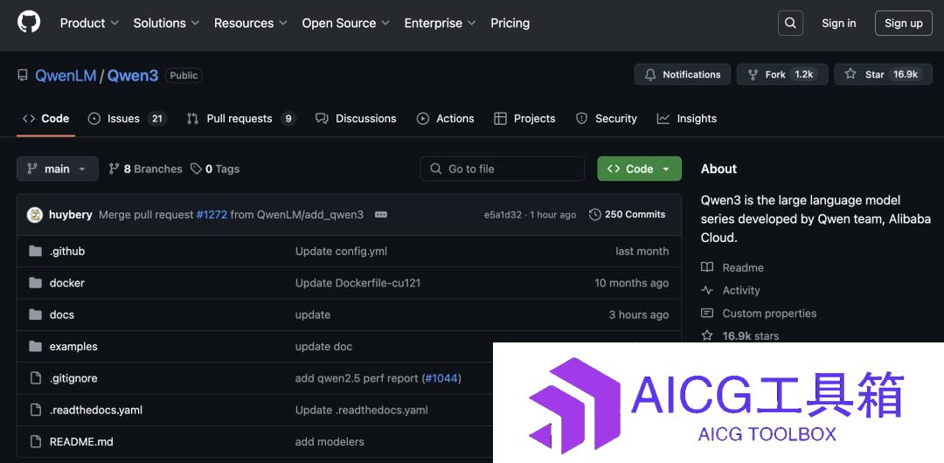Open the Resources menu dropdown
Viewport: 944px width, 463px height.
coord(251,24)
